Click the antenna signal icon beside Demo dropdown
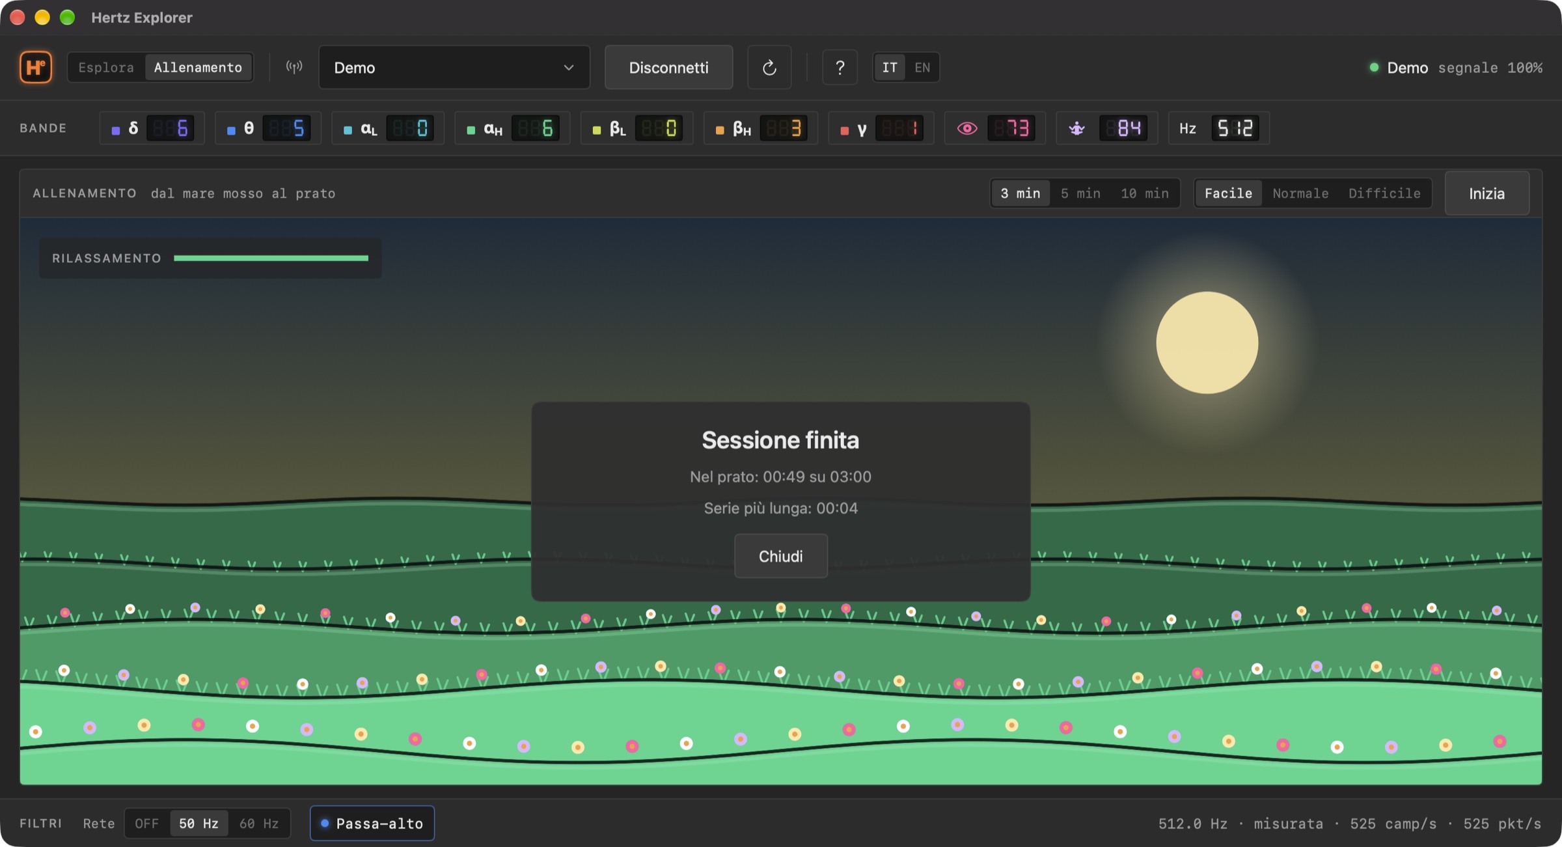1562x847 pixels. [294, 67]
